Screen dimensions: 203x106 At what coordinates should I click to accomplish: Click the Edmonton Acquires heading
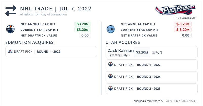point(29,42)
